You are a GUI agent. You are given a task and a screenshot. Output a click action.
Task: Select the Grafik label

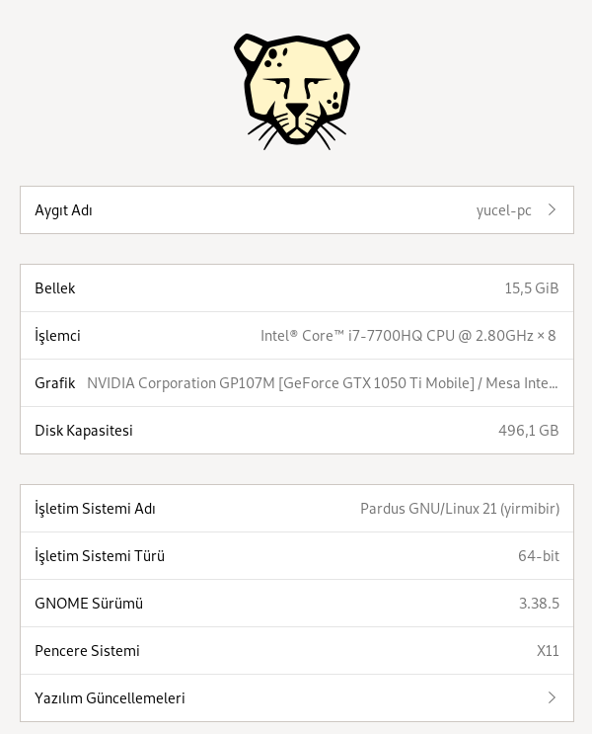coord(54,383)
